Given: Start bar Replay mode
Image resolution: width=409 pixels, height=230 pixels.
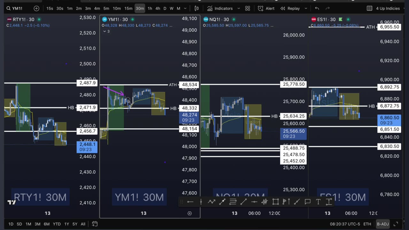Looking at the screenshot, I should click(x=290, y=8).
